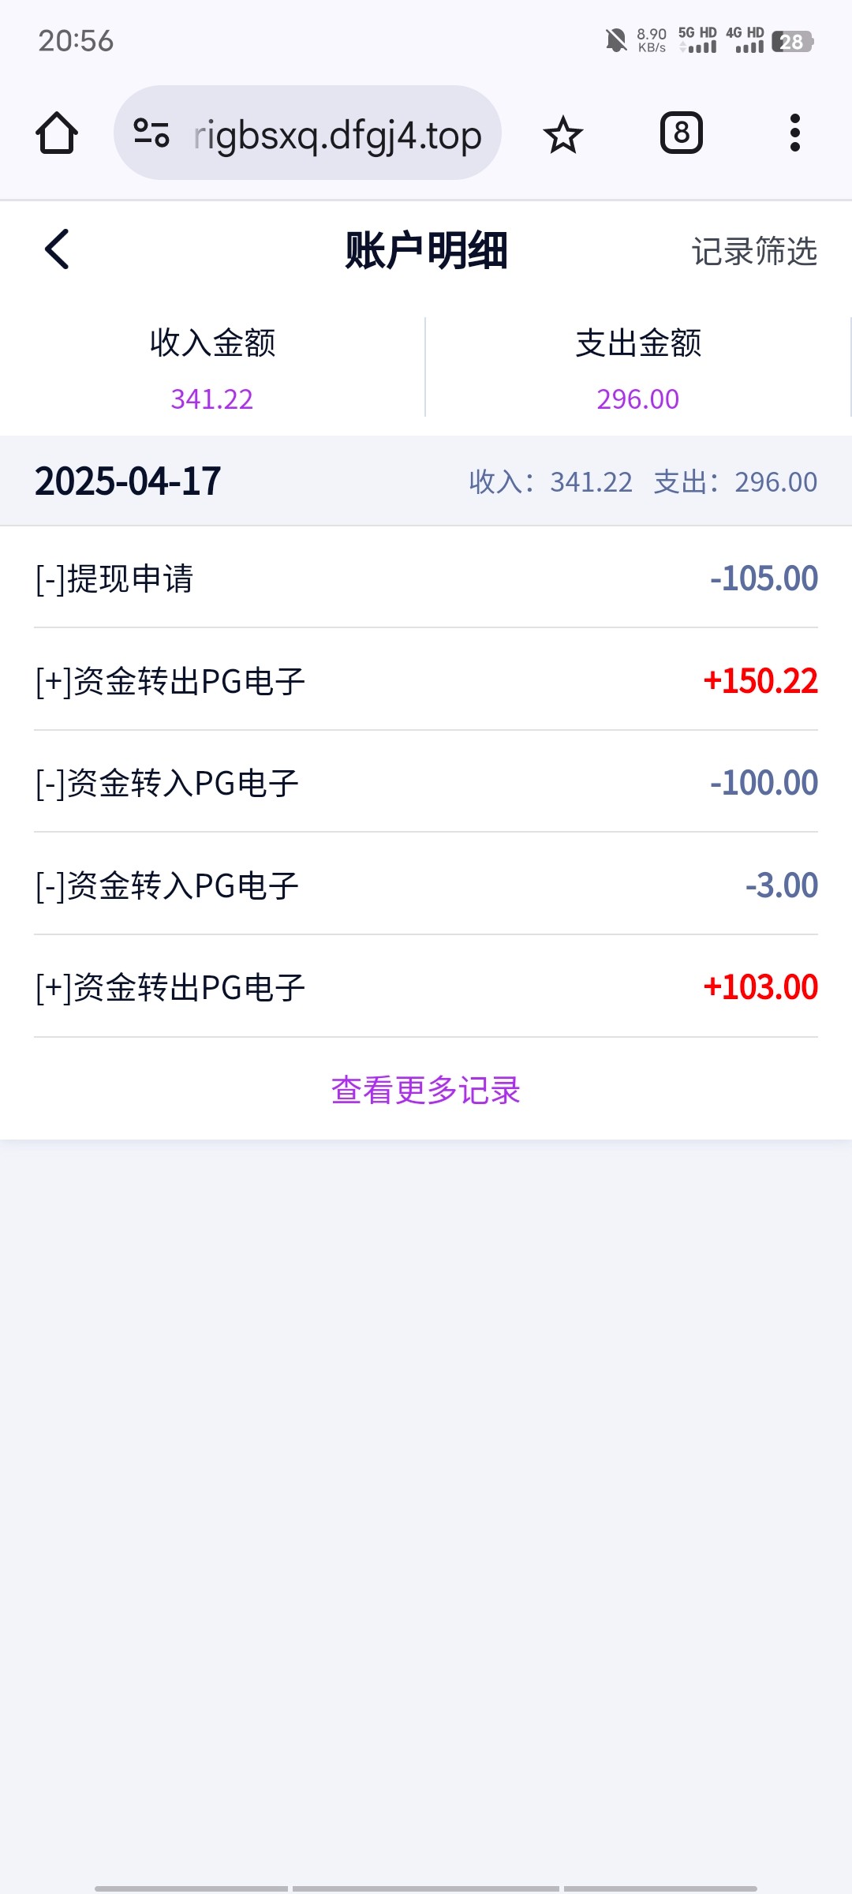Bookmark page with the star icon

(x=562, y=134)
